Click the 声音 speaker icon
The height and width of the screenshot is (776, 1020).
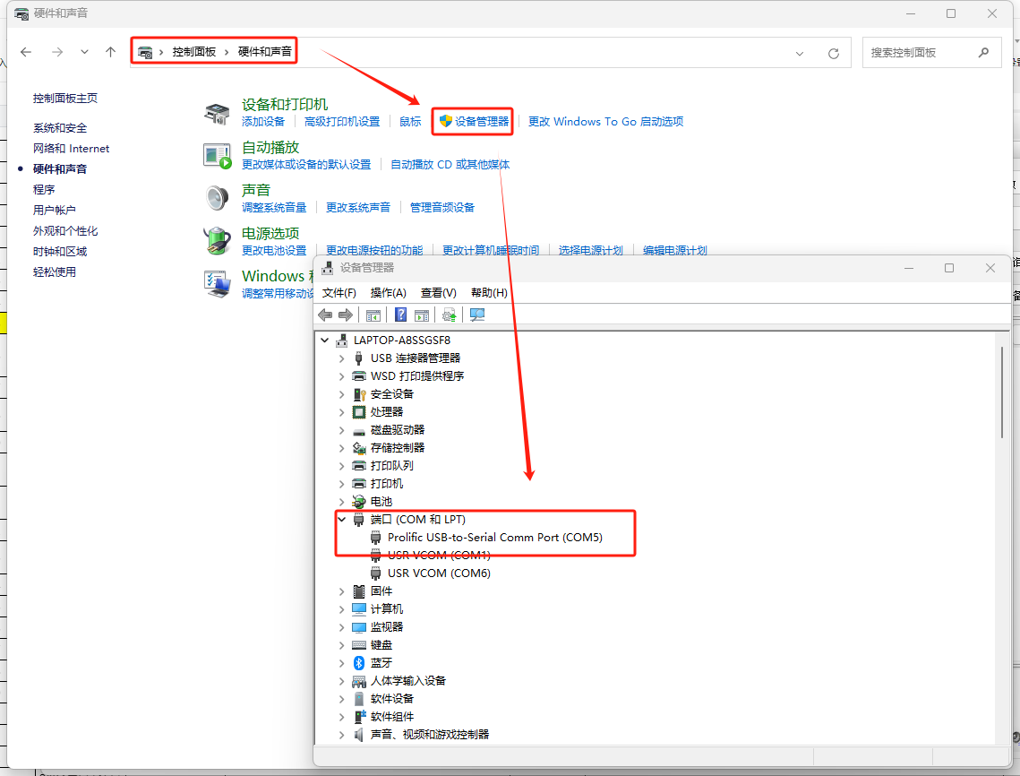pyautogui.click(x=218, y=199)
